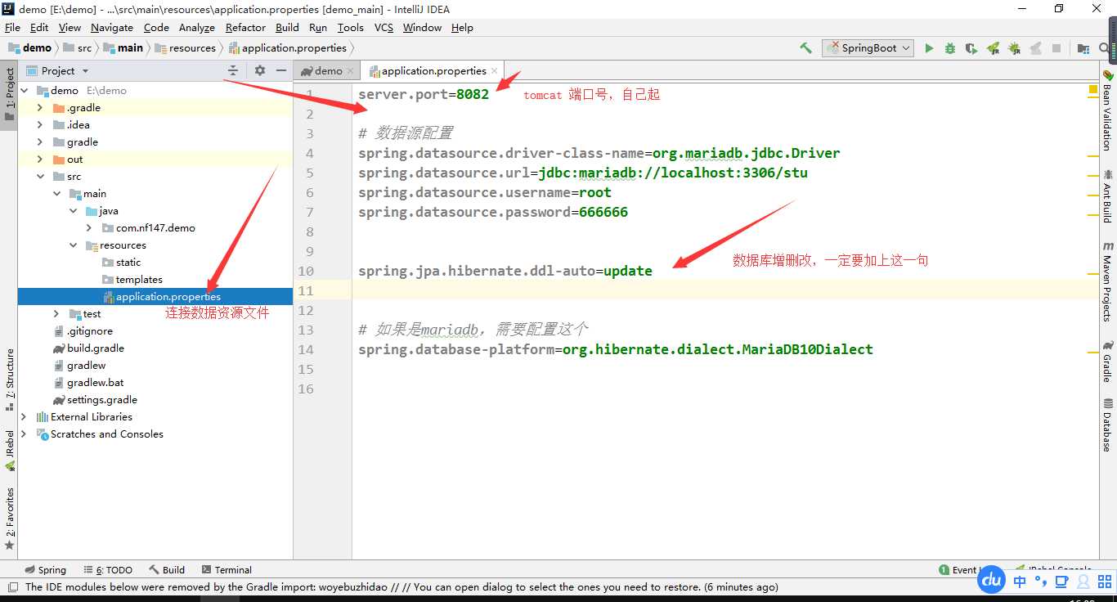Image resolution: width=1117 pixels, height=602 pixels.
Task: Start debugging with the green bug icon
Action: [950, 48]
